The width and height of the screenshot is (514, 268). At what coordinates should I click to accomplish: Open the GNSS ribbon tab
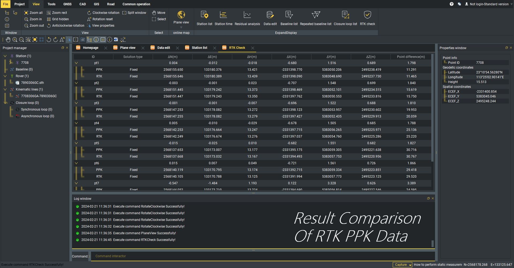67,4
